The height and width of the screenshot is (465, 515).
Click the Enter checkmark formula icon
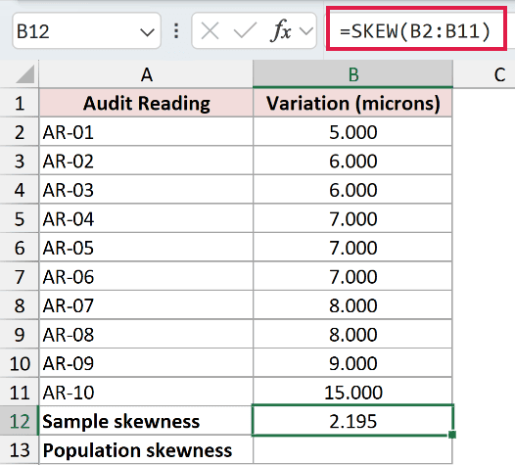coord(245,31)
